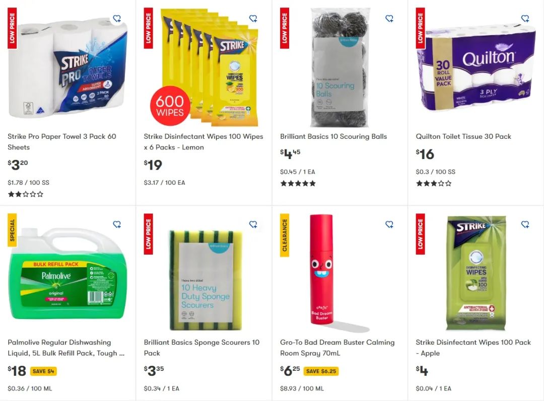The height and width of the screenshot is (401, 544).
Task: Open Brilliant Basics 10 Scouring Balls link
Action: pos(333,136)
